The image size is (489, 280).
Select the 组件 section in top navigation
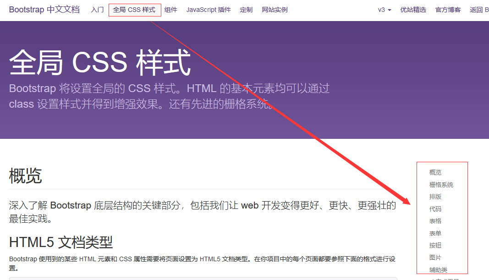(170, 10)
